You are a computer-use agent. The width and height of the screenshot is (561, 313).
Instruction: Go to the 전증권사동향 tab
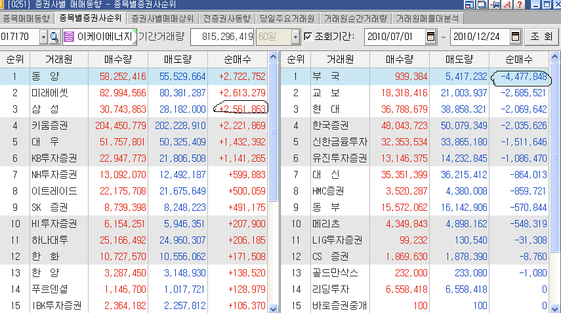click(227, 18)
